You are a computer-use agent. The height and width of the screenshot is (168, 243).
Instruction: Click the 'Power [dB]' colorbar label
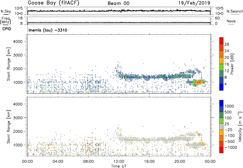point(232,64)
